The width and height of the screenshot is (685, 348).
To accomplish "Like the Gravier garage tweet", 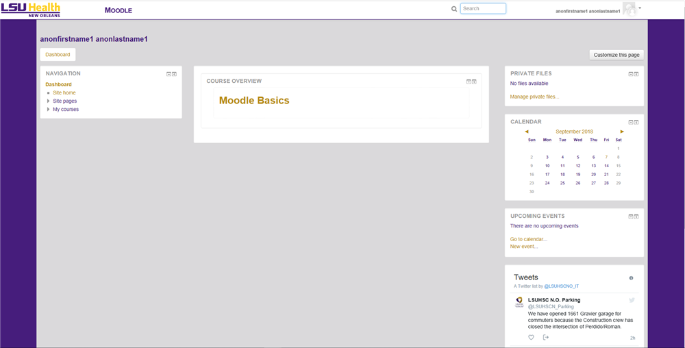I will pos(532,337).
